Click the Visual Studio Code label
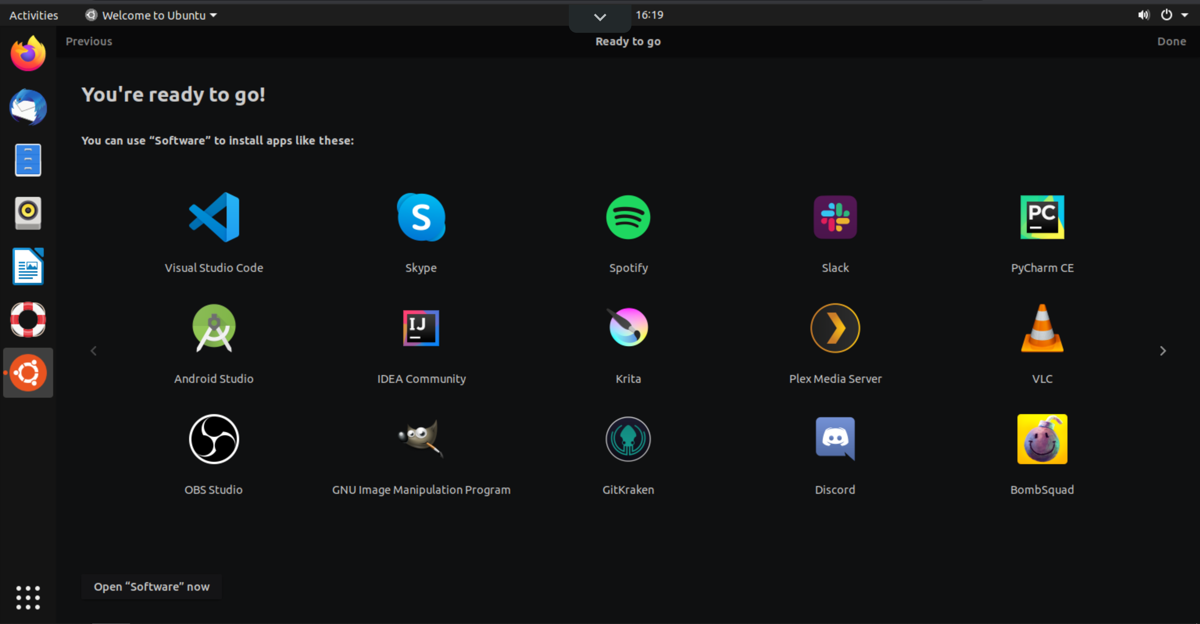Viewport: 1200px width, 624px height. tap(214, 268)
